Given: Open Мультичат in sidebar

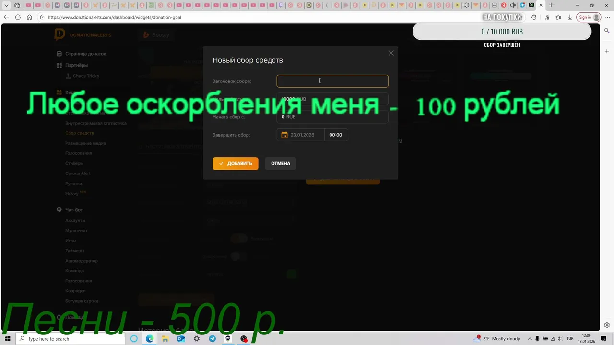Looking at the screenshot, I should [x=76, y=230].
